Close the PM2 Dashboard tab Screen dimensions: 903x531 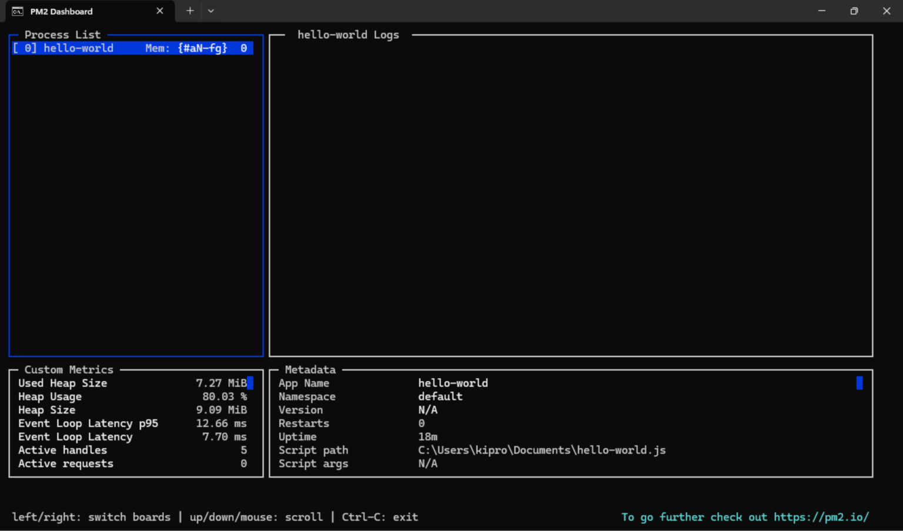[x=159, y=10]
